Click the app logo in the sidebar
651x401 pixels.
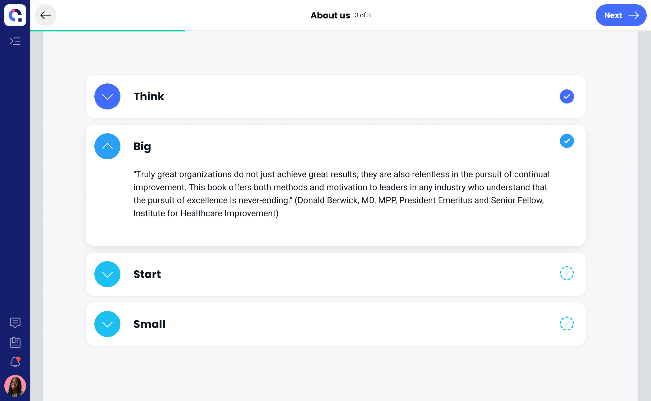click(x=15, y=15)
